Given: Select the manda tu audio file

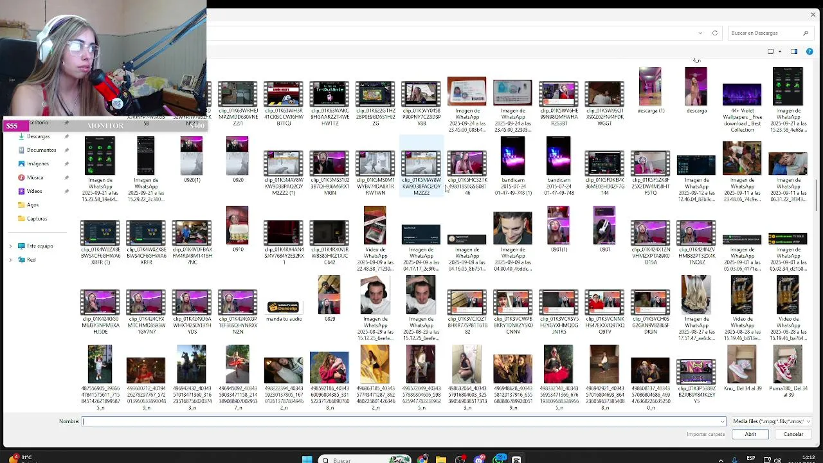Looking at the screenshot, I should coord(284,311).
